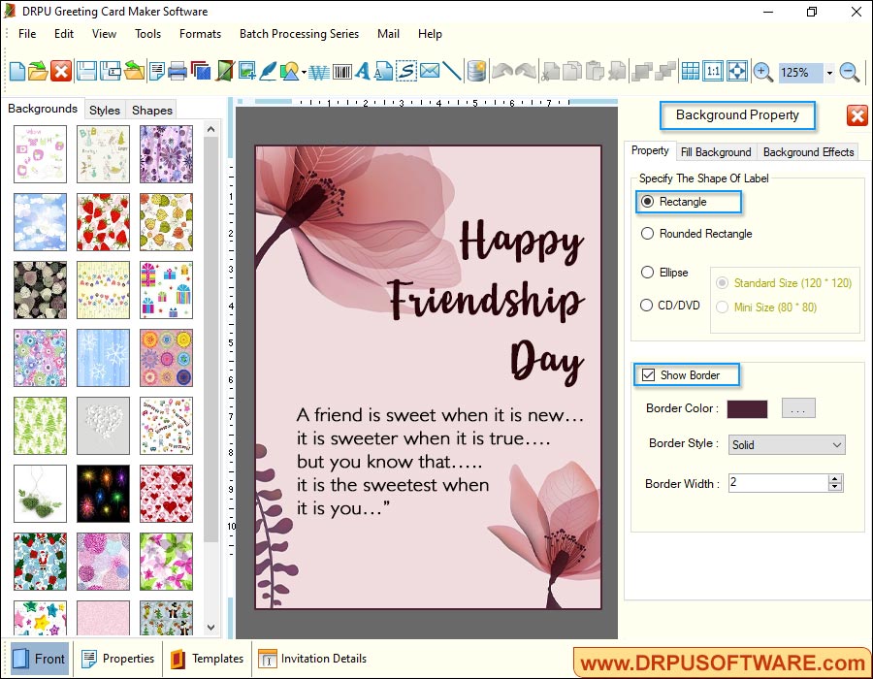This screenshot has width=873, height=679.
Task: Click the Insert Image toolbar icon
Action: click(245, 71)
